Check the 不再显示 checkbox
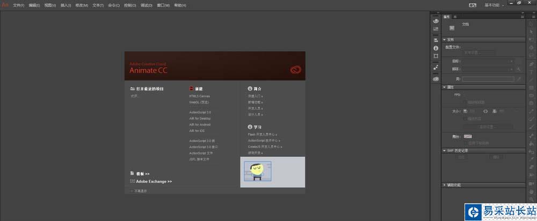This screenshot has width=537, height=221. [132, 191]
